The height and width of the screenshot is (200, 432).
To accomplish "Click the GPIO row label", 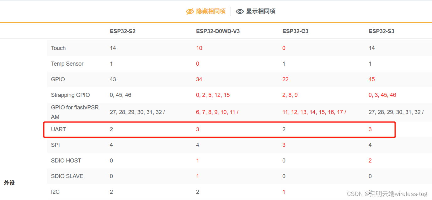I will pos(58,79).
